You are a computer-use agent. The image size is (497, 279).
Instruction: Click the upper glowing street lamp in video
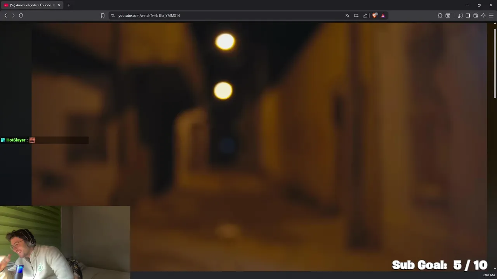tap(225, 41)
